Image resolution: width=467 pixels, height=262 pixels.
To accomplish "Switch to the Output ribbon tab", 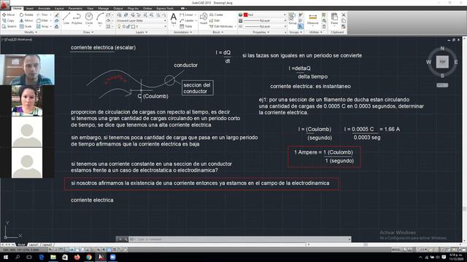I will pyautogui.click(x=118, y=9).
